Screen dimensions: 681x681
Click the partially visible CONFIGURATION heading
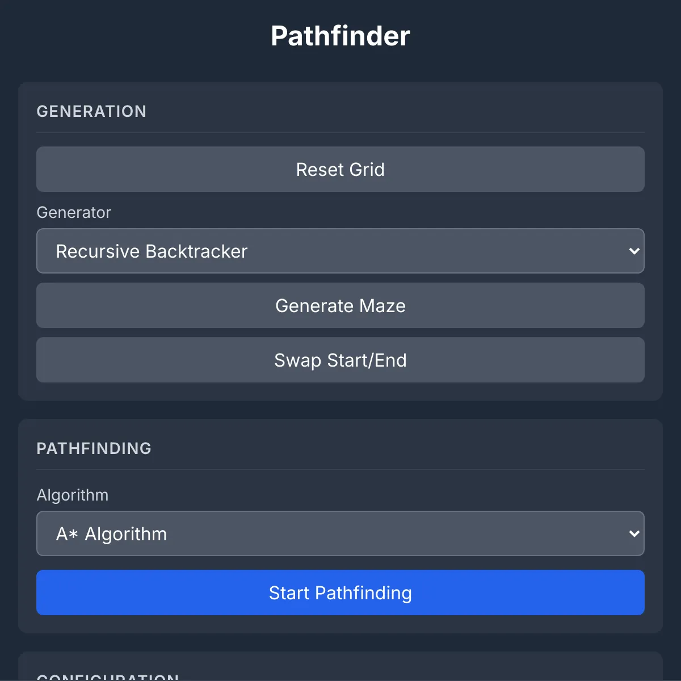pos(108,676)
